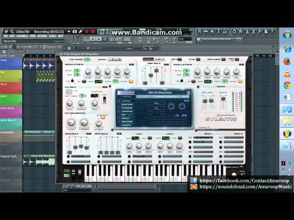Open the CHANNELS menu
Image resolution: width=294 pixels, height=220 pixels.
point(22,36)
